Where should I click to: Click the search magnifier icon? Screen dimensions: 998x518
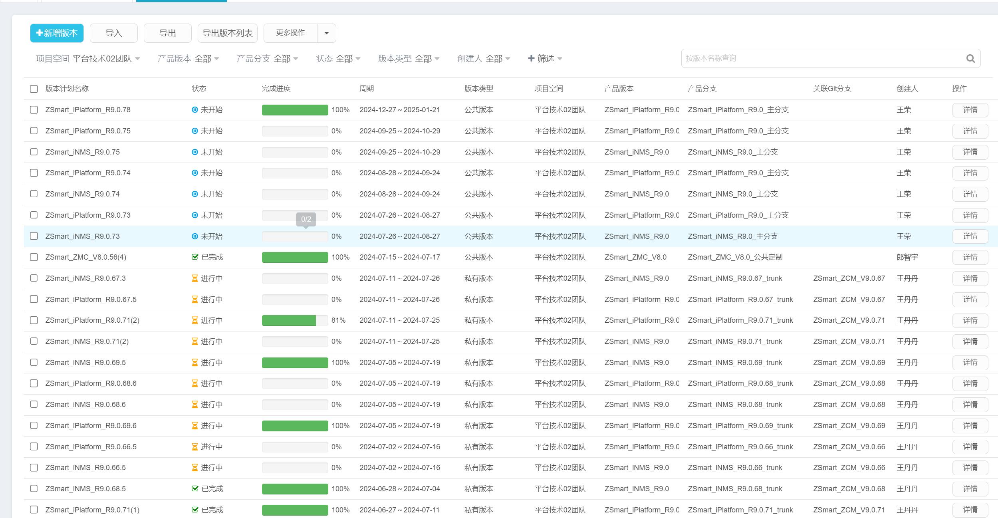point(970,59)
